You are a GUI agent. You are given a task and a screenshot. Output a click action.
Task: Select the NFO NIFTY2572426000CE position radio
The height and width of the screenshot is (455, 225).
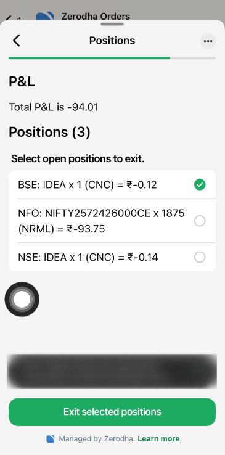(x=200, y=221)
